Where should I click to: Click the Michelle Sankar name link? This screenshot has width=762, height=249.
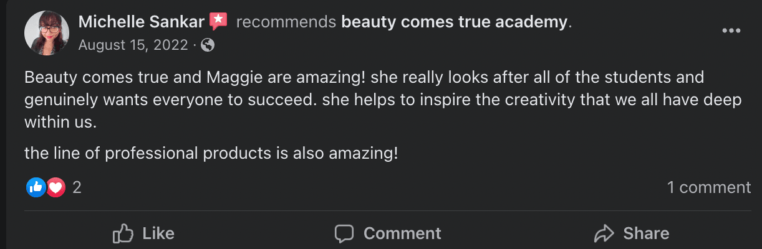click(142, 22)
